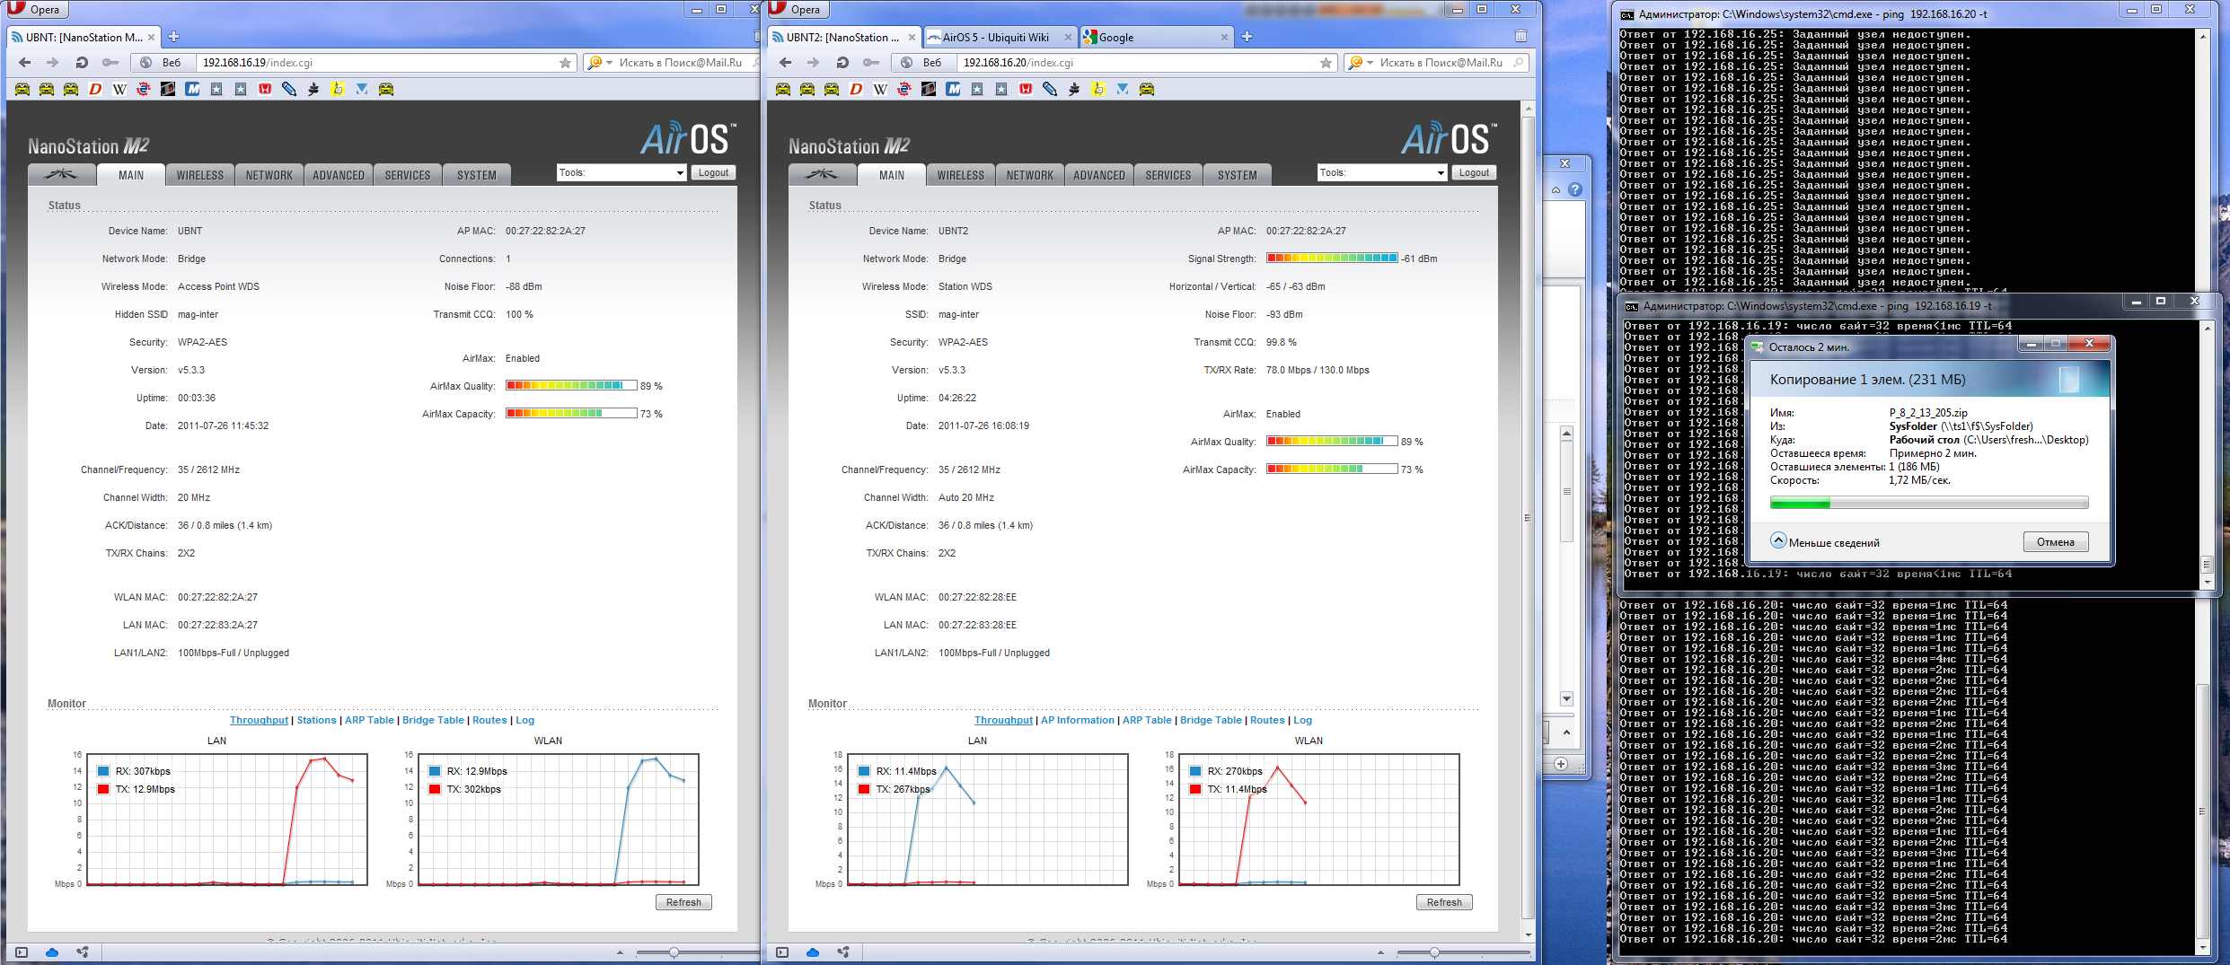2230x965 pixels.
Task: Open zoom menu arrow in right status bar
Action: click(1380, 952)
